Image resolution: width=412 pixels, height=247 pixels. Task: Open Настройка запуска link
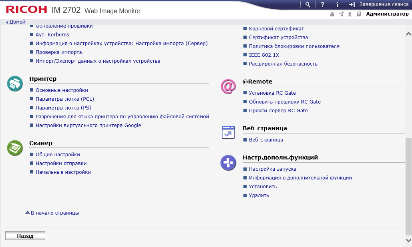pyautogui.click(x=272, y=169)
